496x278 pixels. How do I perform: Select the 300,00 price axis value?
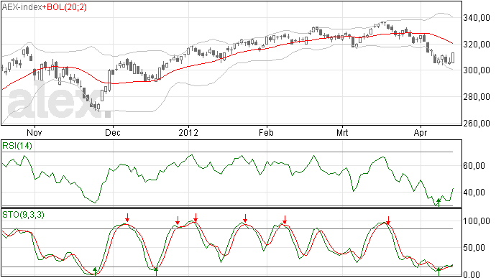click(x=477, y=70)
